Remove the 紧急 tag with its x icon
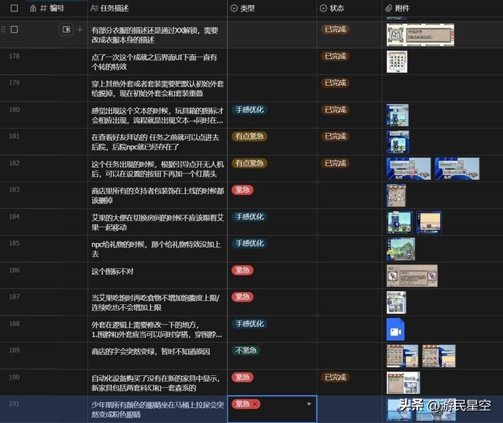Screen dimensions: 503x423 click(x=255, y=404)
